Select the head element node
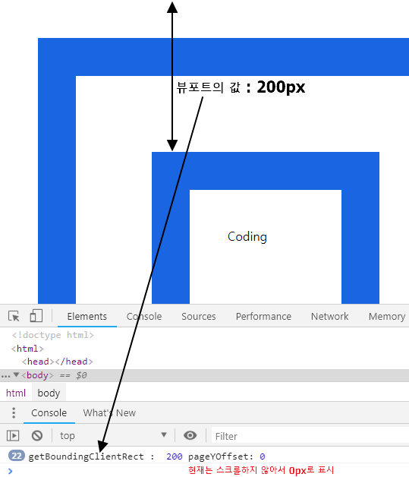Screen dimensions: 409x477 (x=57, y=362)
